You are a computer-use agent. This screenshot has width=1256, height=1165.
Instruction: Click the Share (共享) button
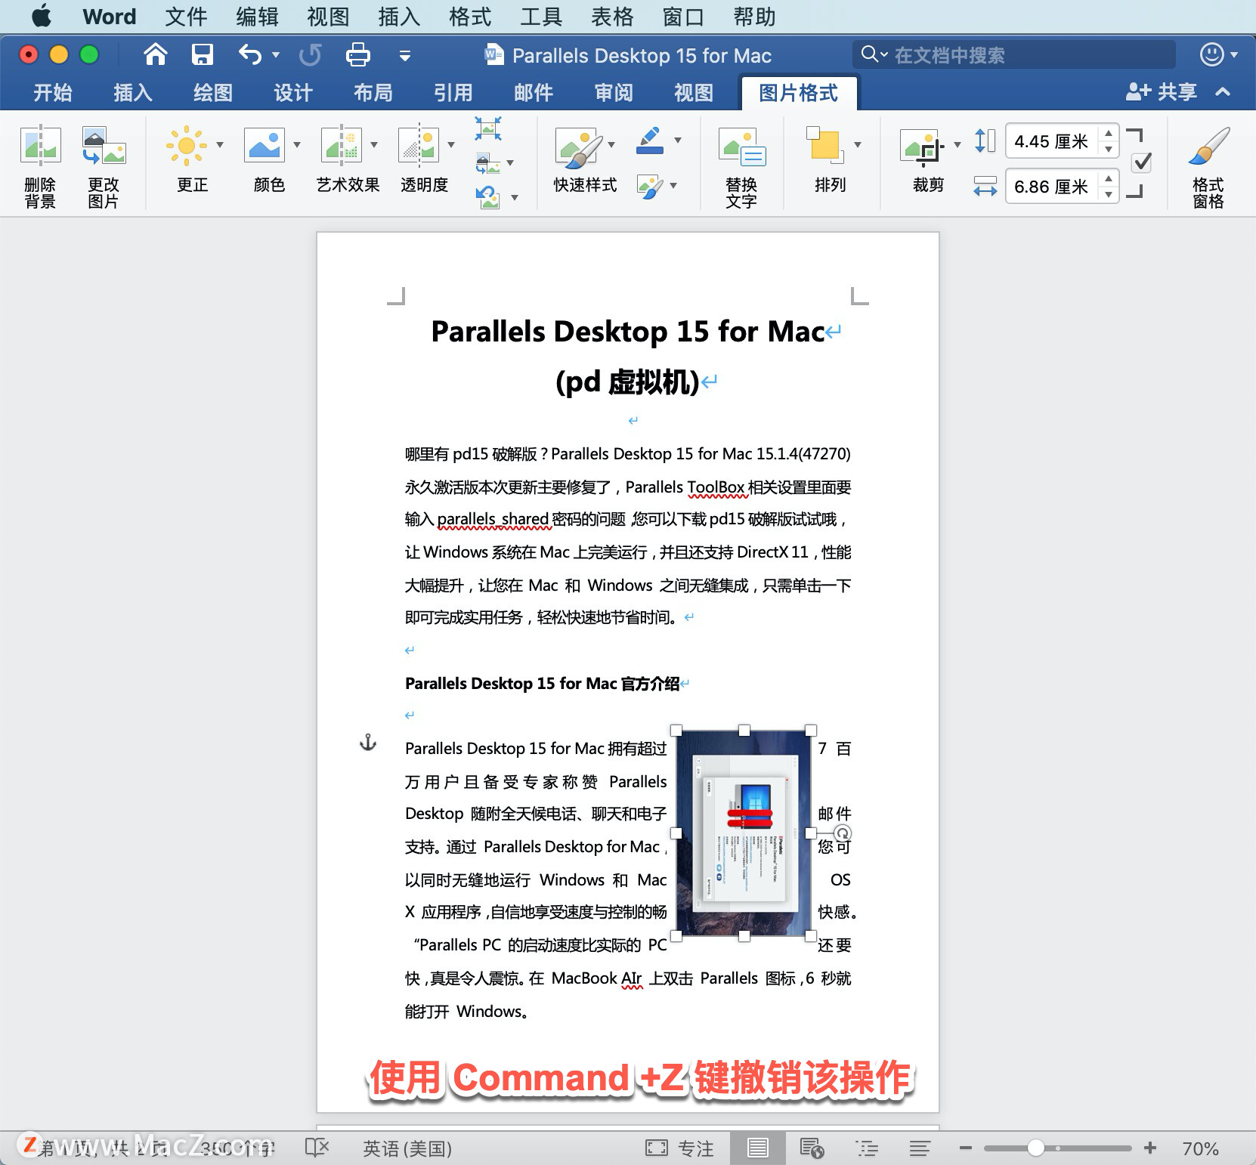1162,91
